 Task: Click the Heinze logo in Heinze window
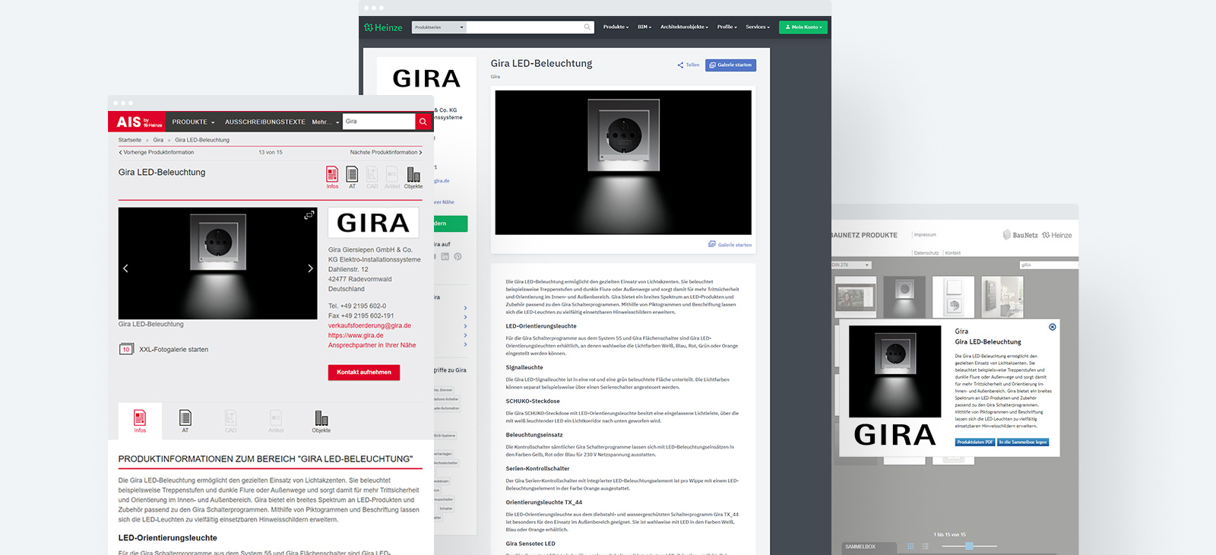pos(383,27)
